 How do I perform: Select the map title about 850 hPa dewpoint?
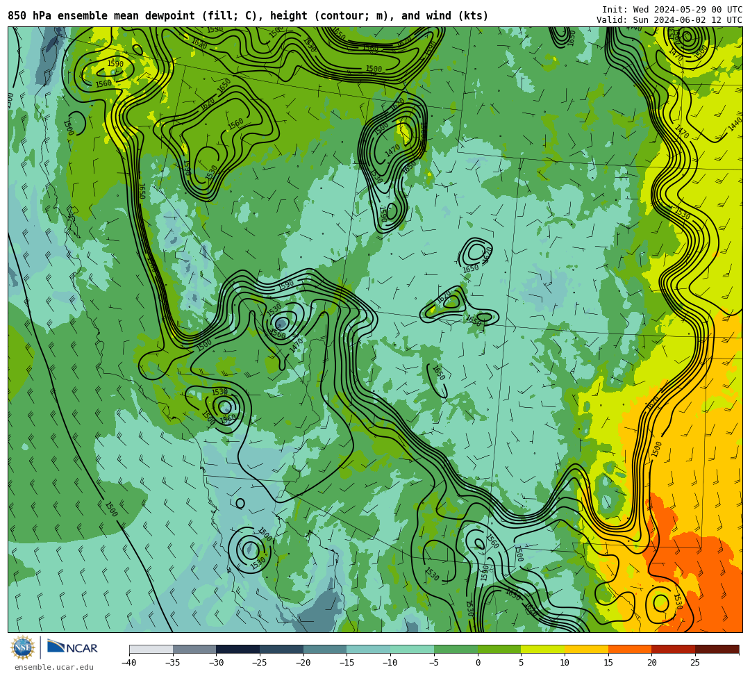pyautogui.click(x=248, y=16)
